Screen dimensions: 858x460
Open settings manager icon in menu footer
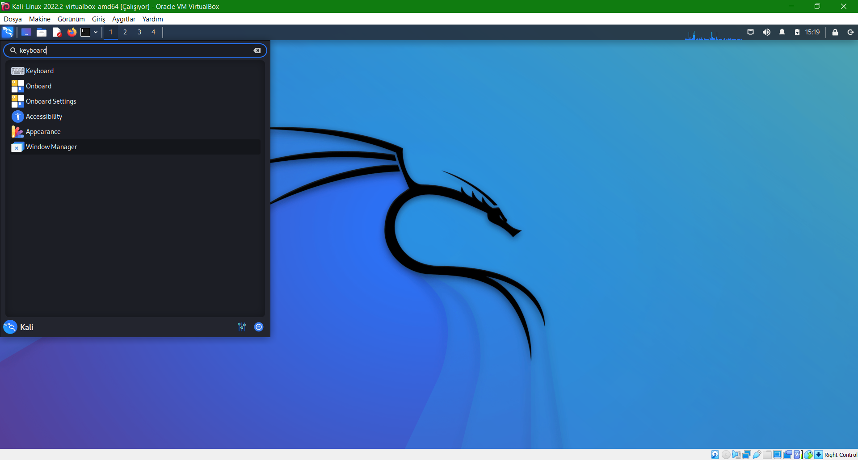[242, 327]
